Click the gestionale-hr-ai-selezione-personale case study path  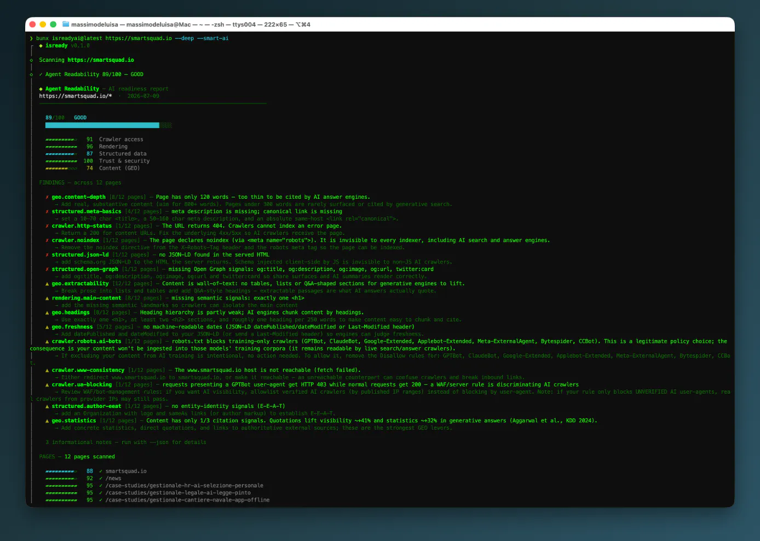[x=185, y=486]
